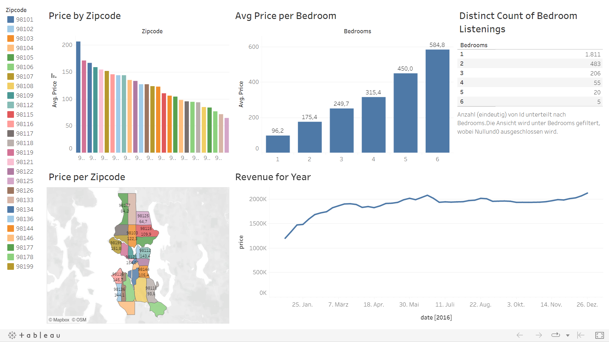
Task: Click legend entry 98104
Action: (20, 48)
